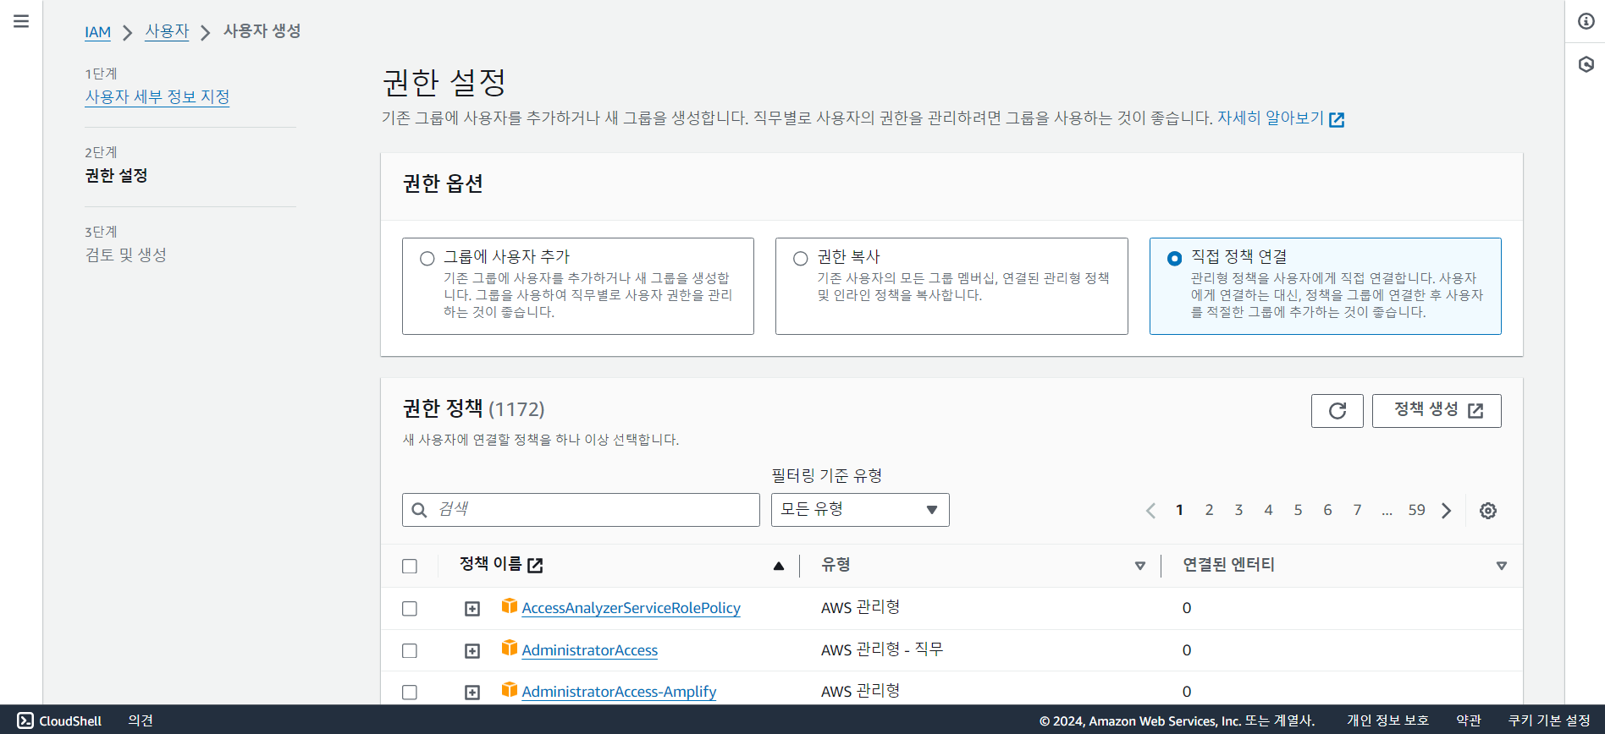Click the policy icon for AccessAnalyzerServiceRolePolicy

[x=510, y=605]
